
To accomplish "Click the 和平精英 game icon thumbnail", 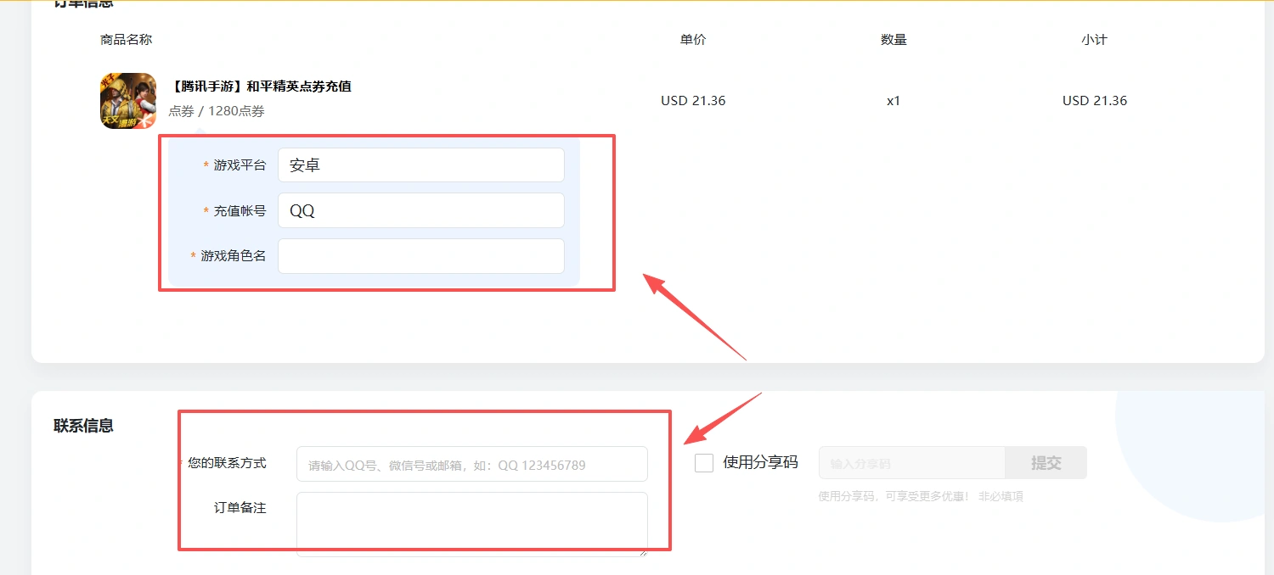I will (128, 101).
